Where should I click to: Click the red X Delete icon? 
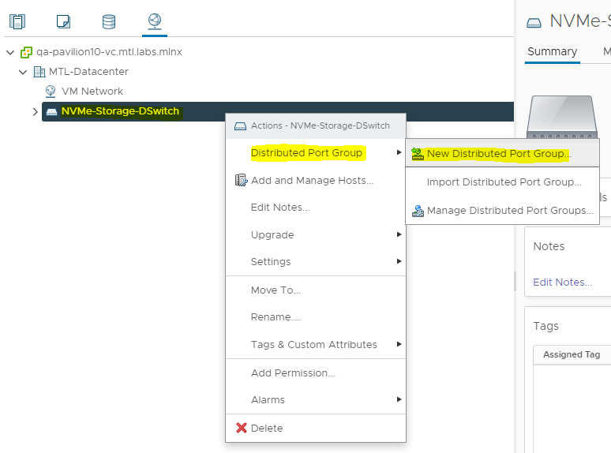click(242, 428)
